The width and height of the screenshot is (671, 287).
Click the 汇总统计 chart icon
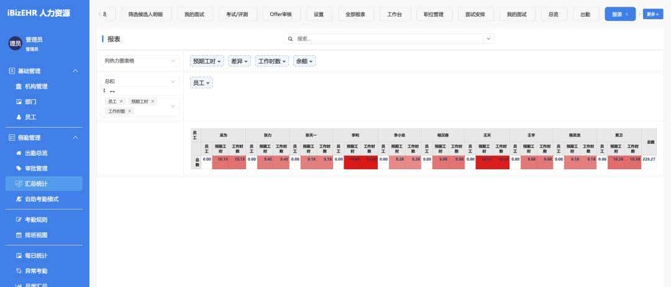19,183
